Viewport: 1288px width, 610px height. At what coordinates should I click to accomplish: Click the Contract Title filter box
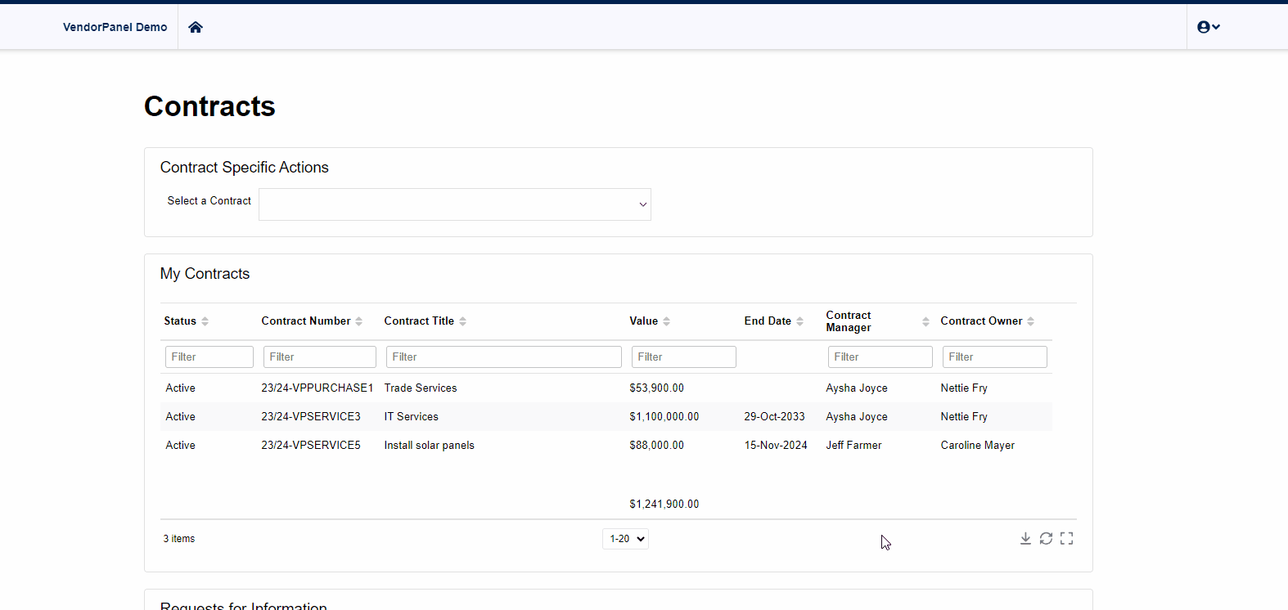[x=503, y=357]
